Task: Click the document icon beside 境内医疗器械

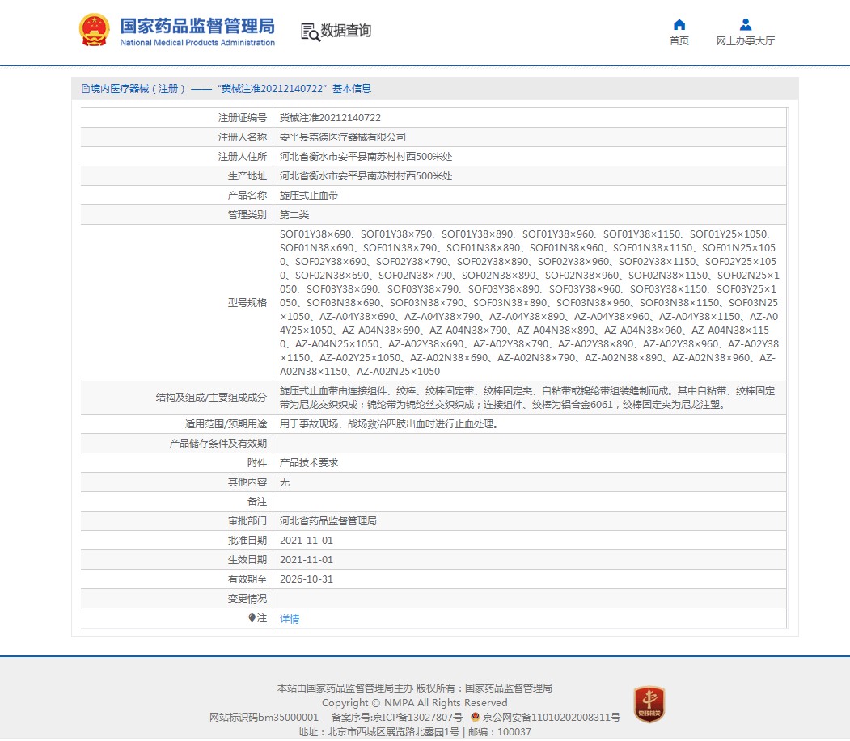Action: point(86,88)
